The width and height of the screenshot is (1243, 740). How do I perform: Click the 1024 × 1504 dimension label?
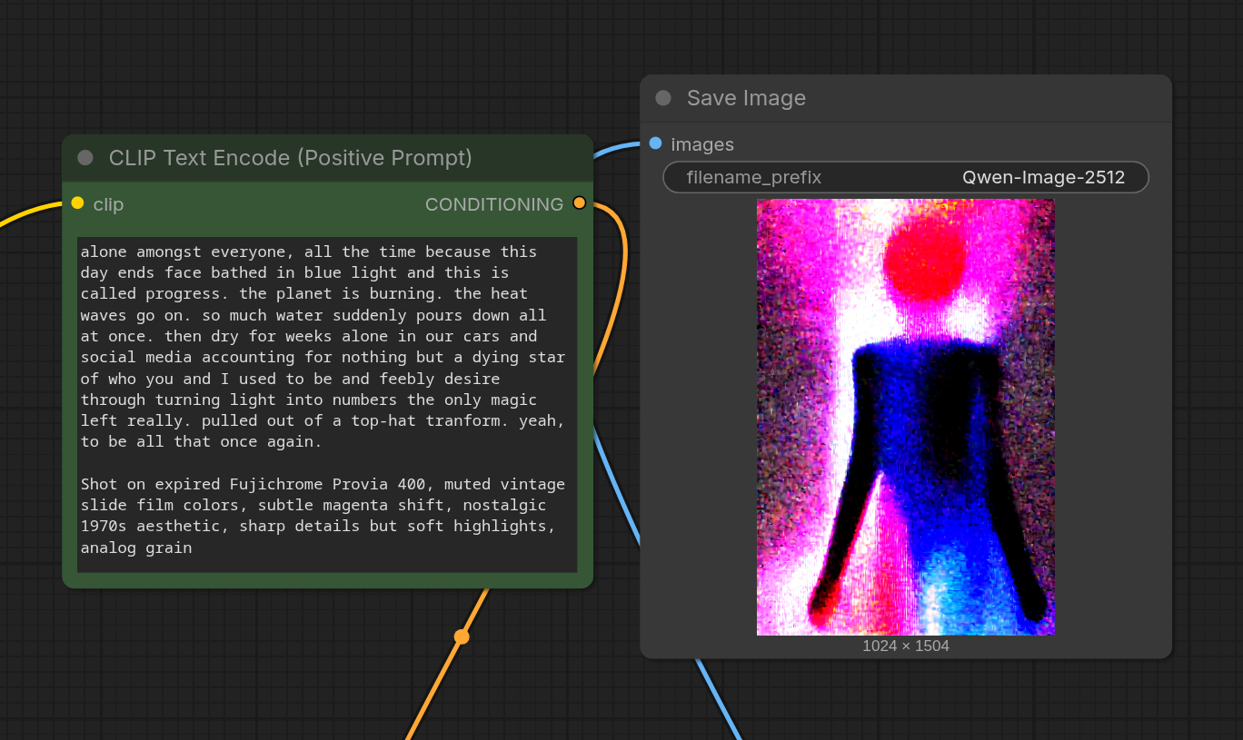[x=906, y=646]
